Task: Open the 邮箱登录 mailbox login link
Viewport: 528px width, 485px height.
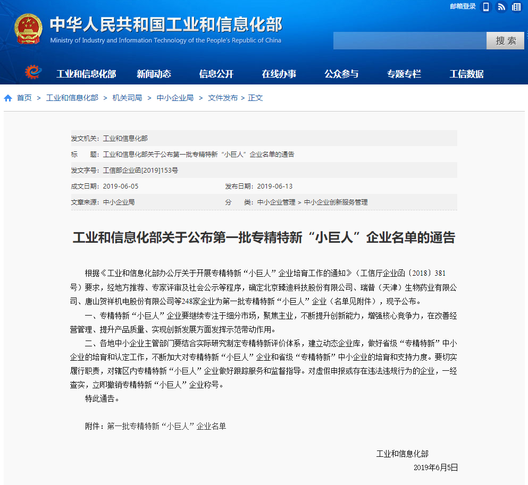Action: point(463,6)
